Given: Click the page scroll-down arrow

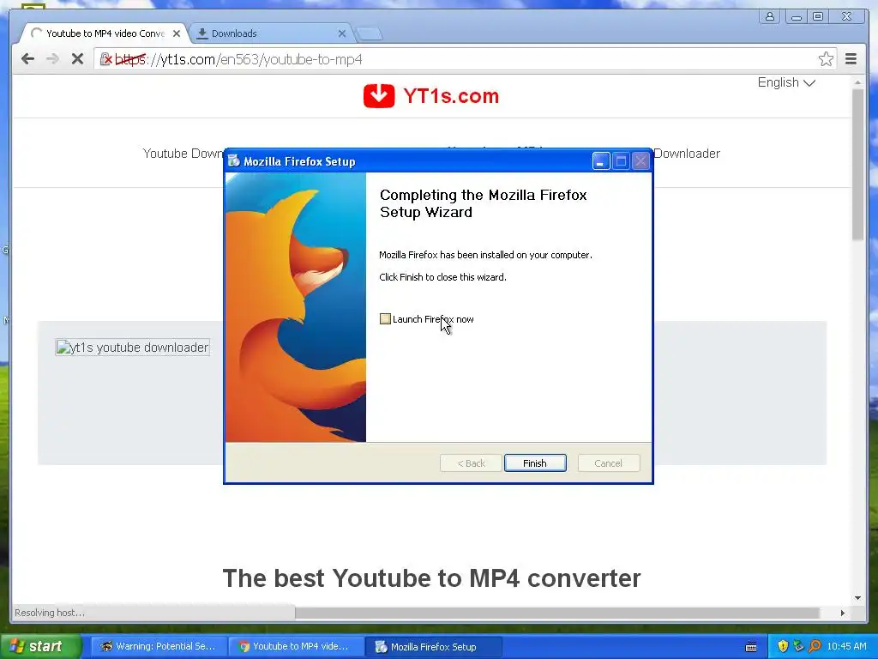Looking at the screenshot, I should (857, 598).
